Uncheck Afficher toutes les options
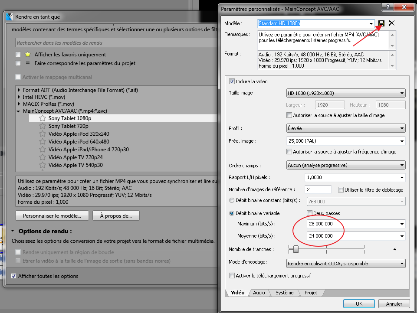 click(x=13, y=276)
